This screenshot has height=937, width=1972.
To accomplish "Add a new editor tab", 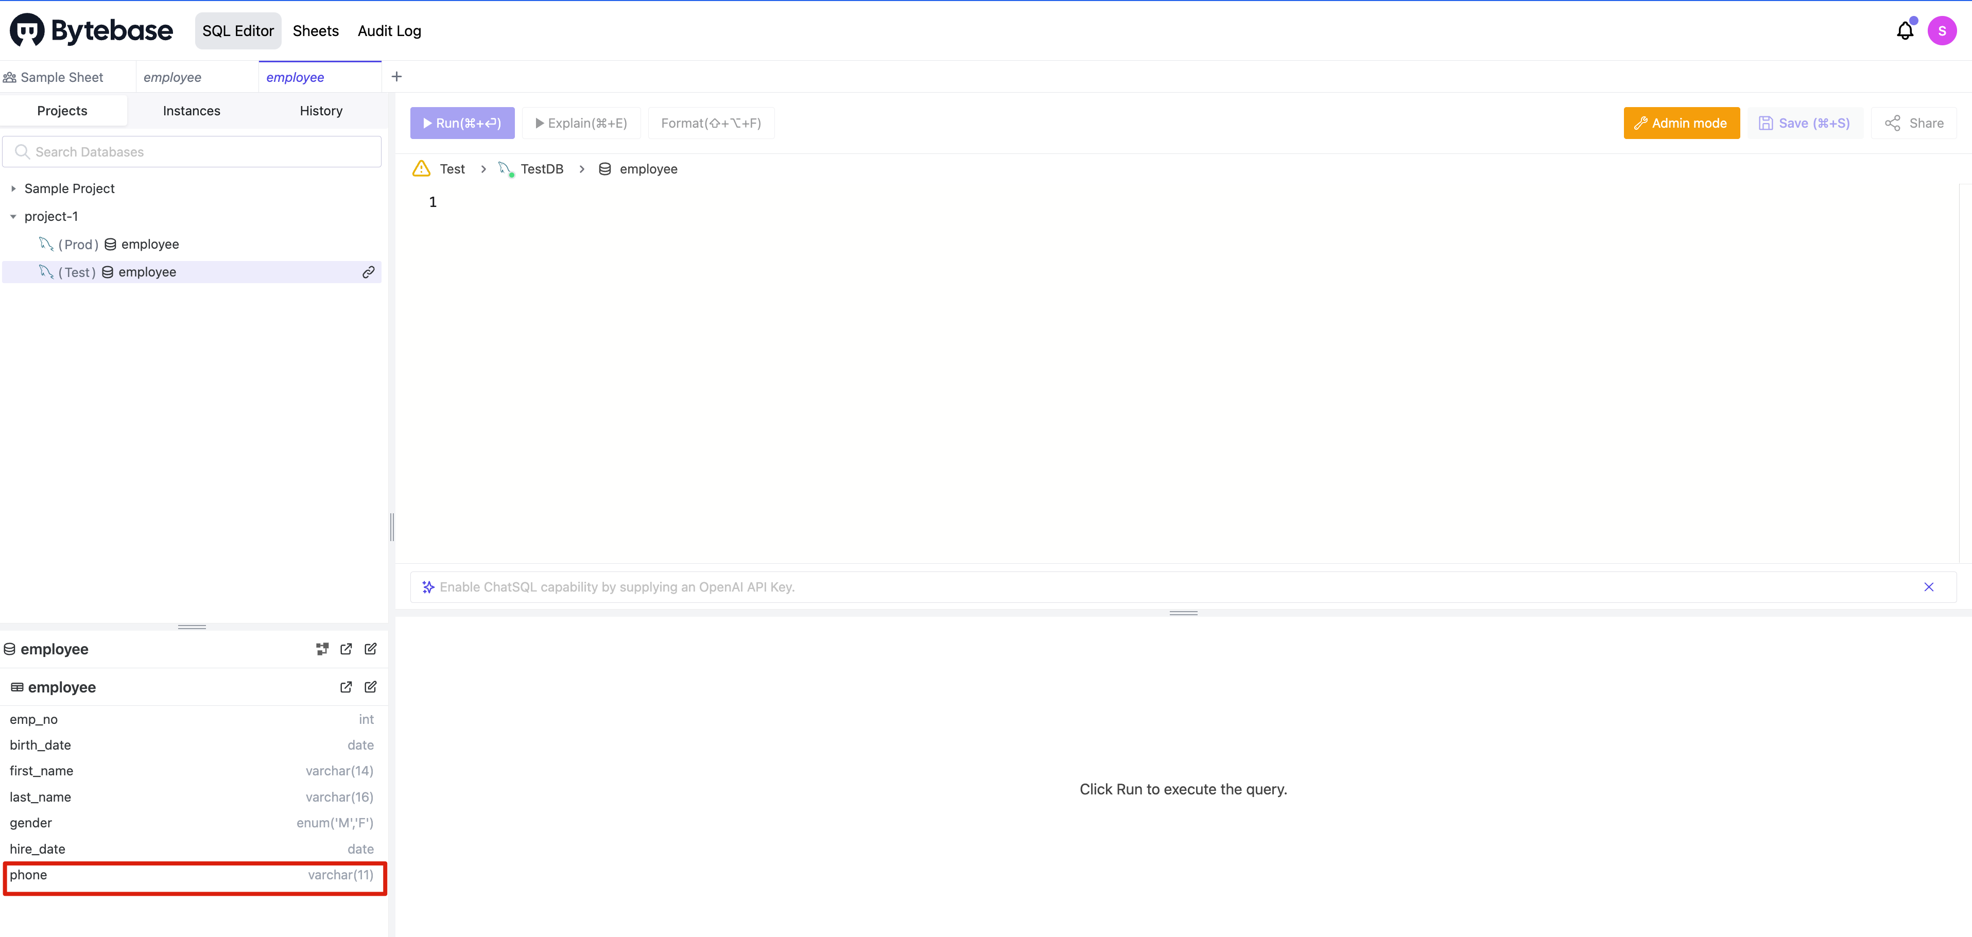I will (396, 77).
